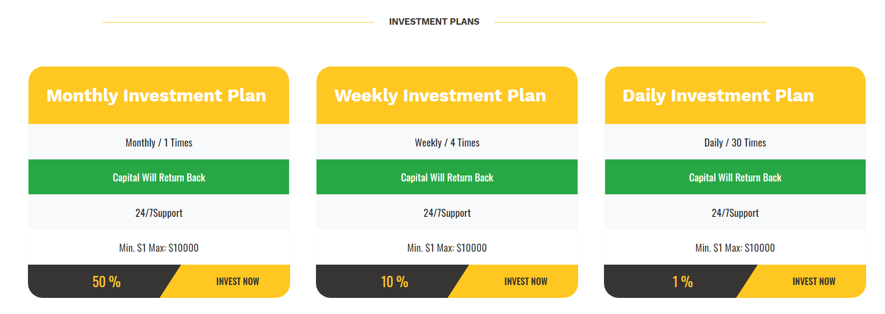Click Weekly / 4 Times row

(x=447, y=142)
